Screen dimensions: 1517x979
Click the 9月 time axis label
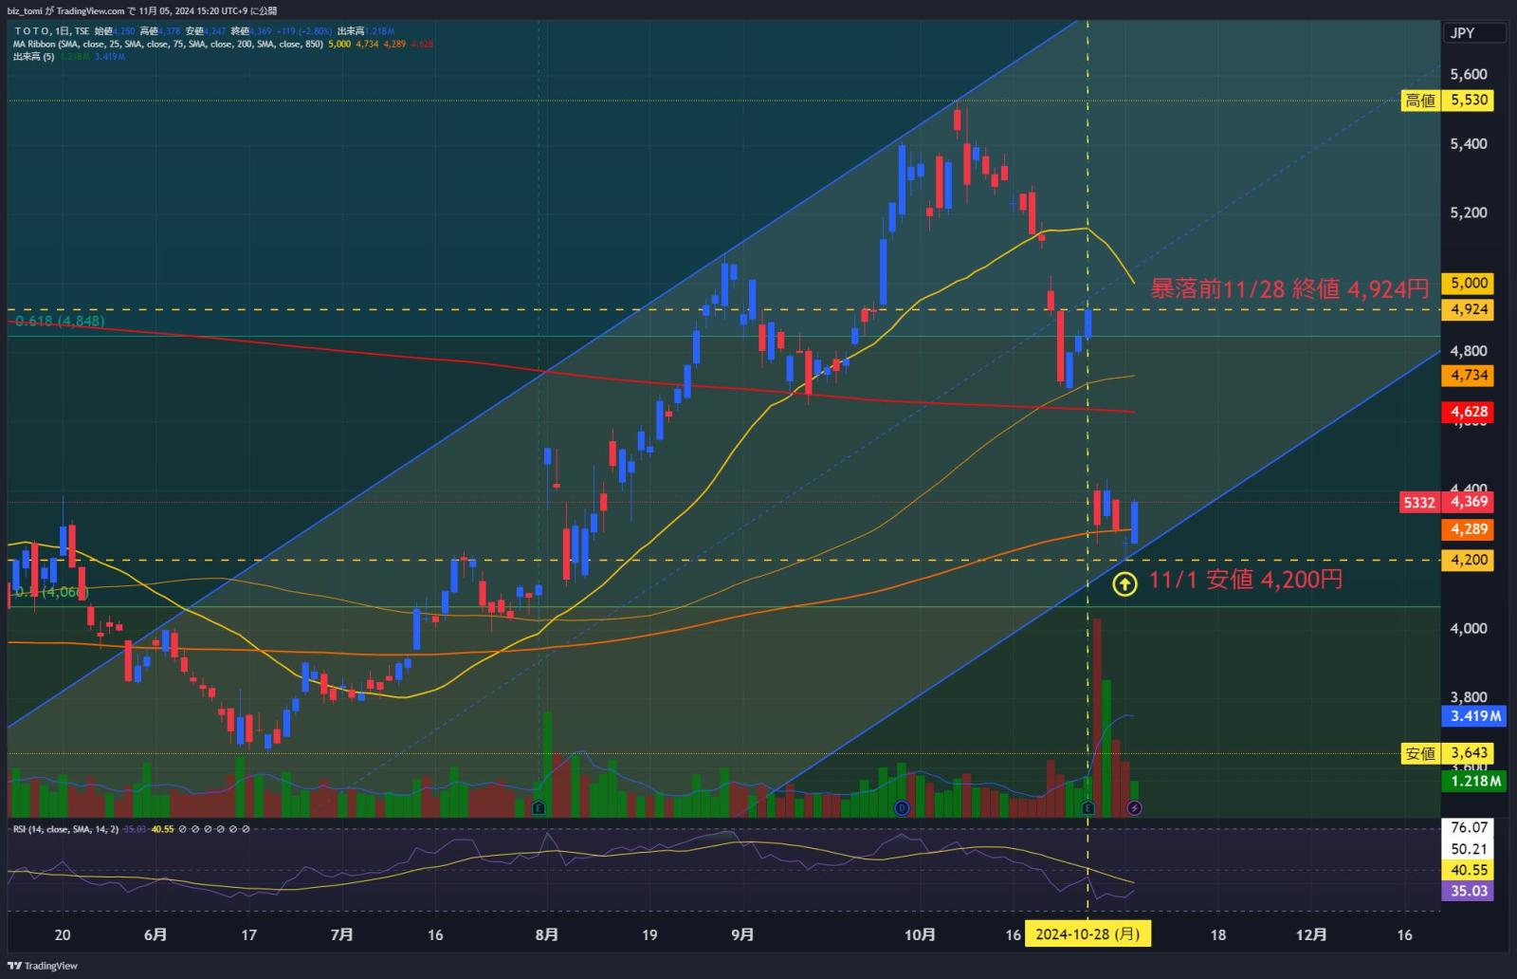tap(743, 935)
